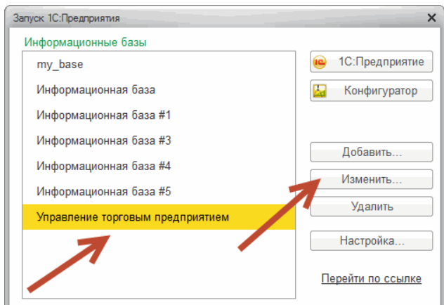
Task: Click empty area below the bases list
Action: [155, 267]
